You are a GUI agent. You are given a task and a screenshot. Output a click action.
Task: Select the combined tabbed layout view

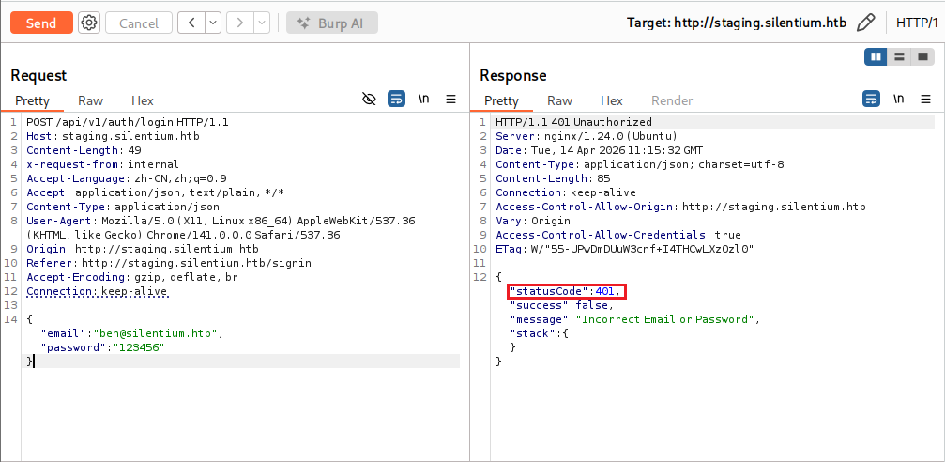click(922, 57)
